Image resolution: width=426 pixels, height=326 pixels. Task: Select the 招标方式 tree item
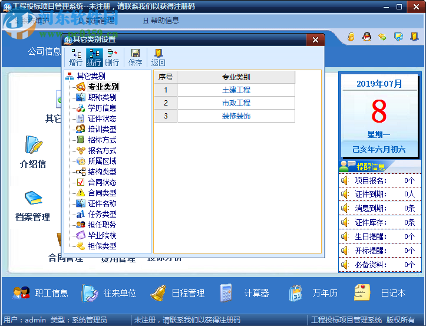[x=102, y=140]
